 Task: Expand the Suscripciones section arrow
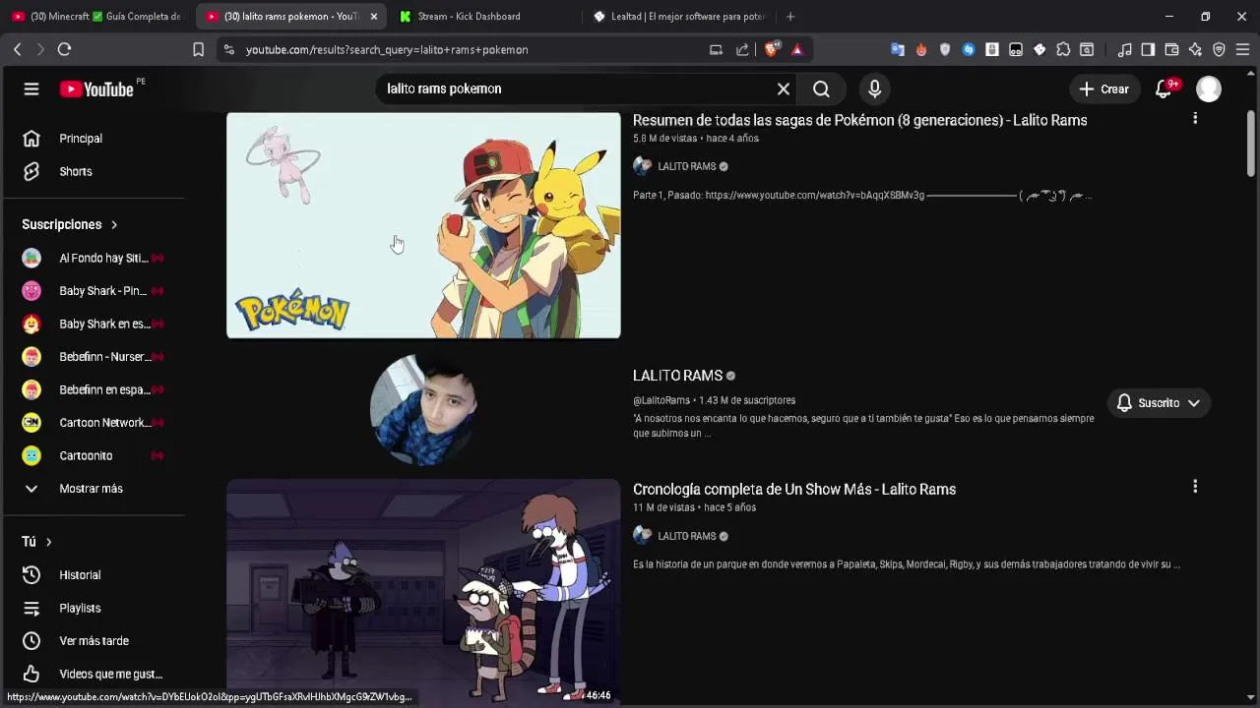pyautogui.click(x=114, y=224)
